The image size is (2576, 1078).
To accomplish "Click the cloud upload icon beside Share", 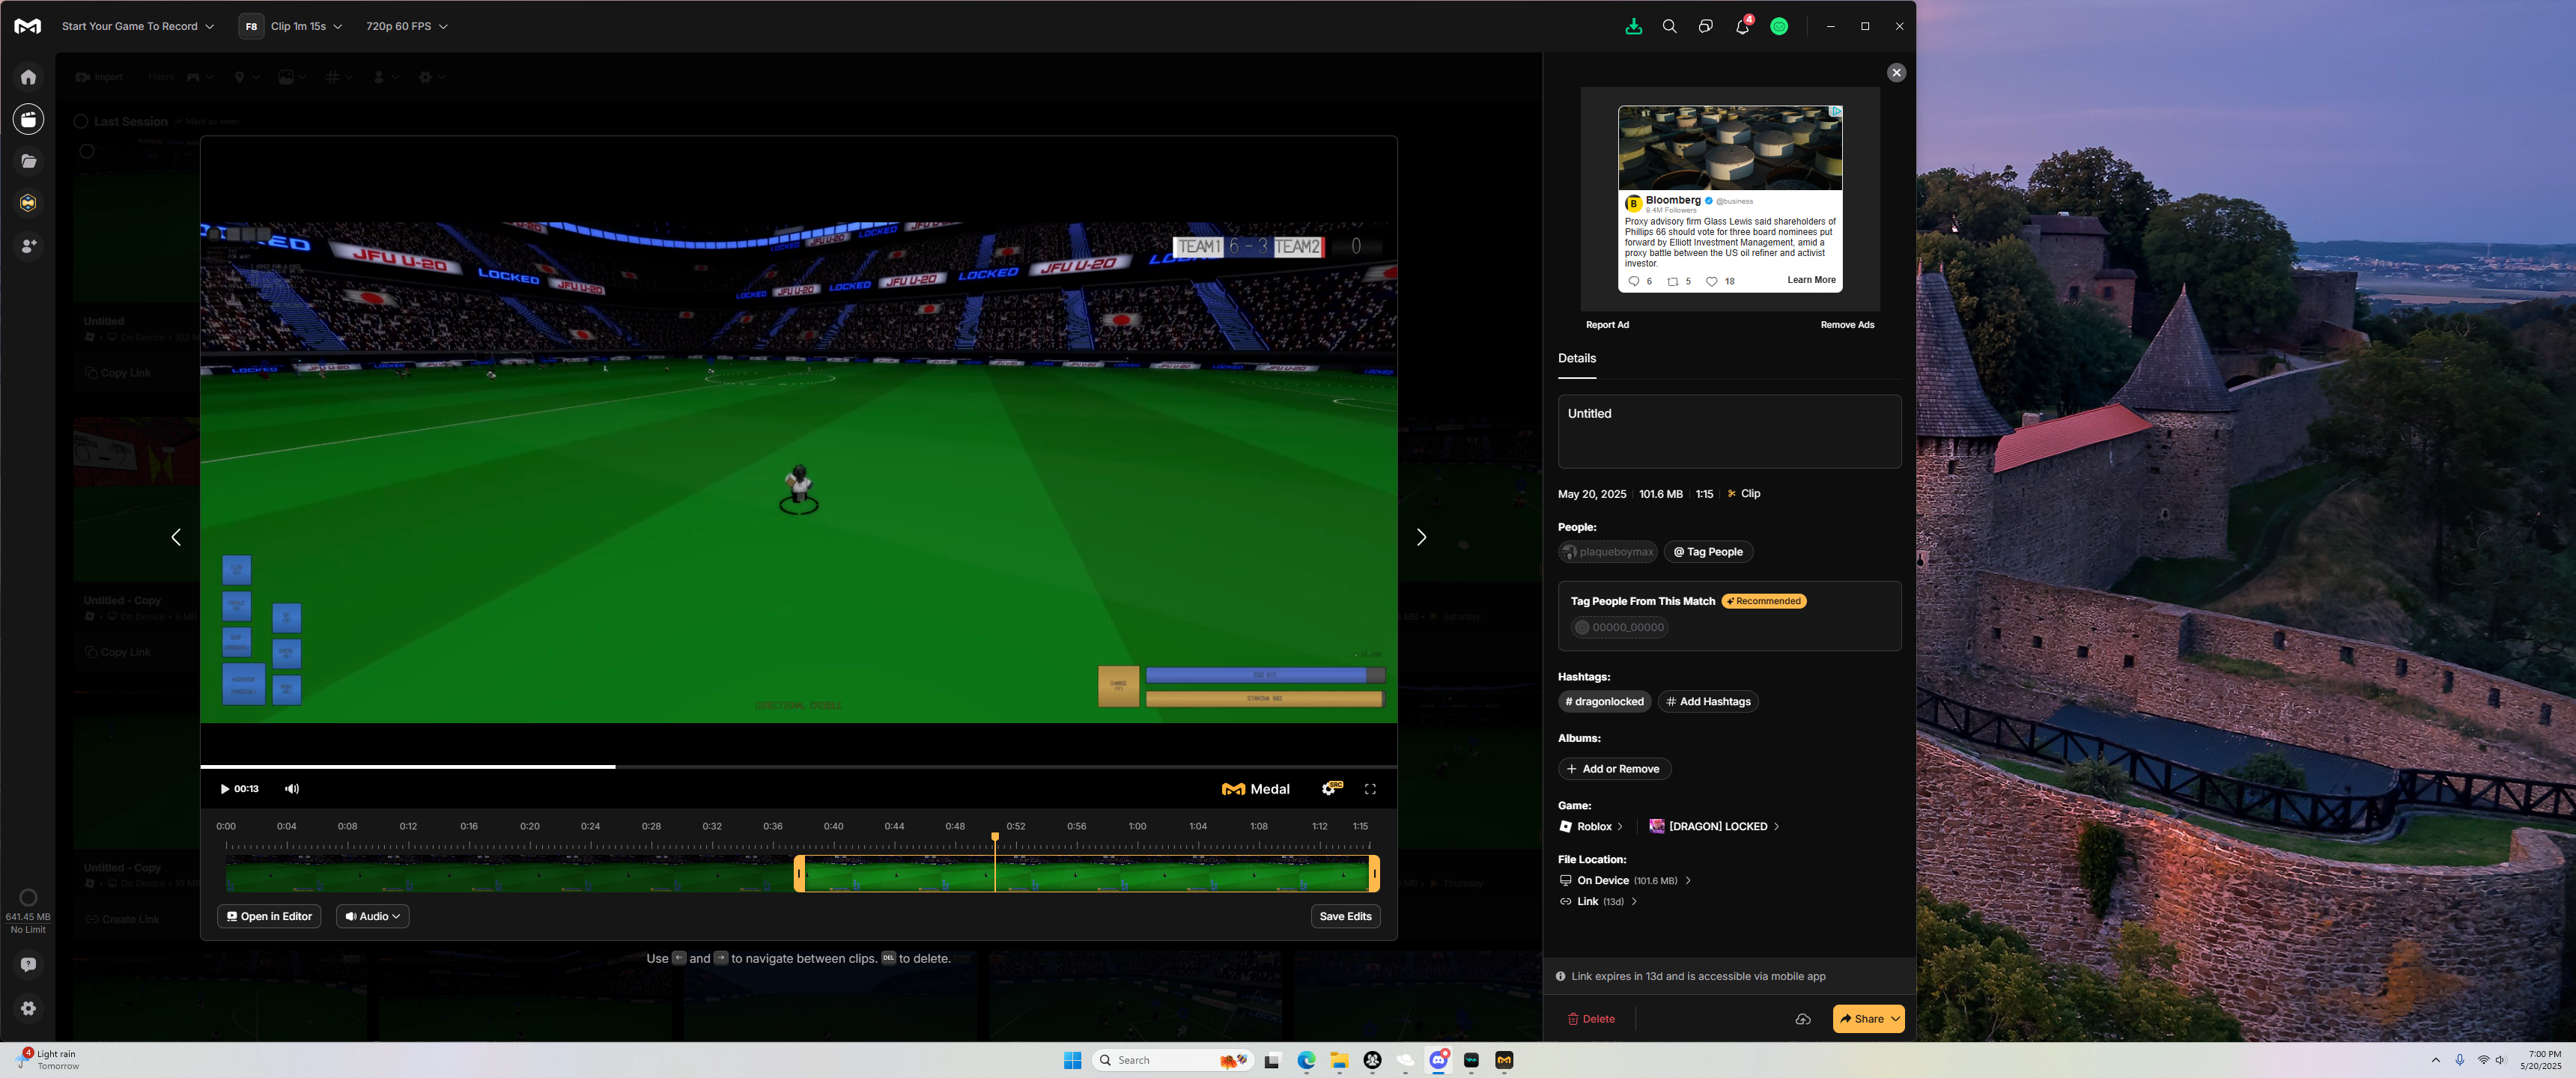I will 1802,1019.
